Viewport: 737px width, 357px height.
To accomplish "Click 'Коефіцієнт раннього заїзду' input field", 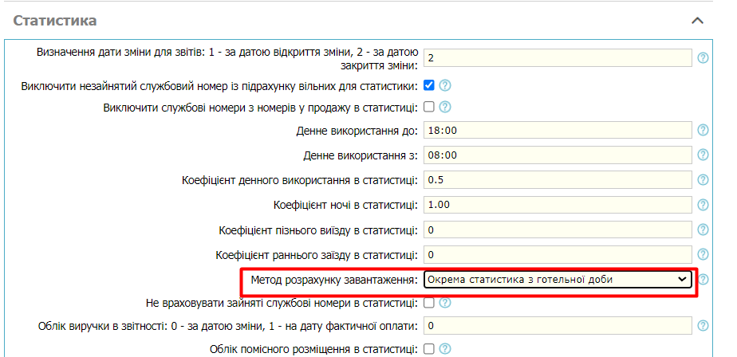I will pos(557,255).
